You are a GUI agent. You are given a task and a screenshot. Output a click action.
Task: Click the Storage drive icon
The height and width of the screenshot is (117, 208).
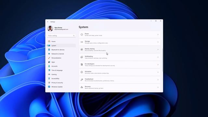pyautogui.click(x=82, y=42)
